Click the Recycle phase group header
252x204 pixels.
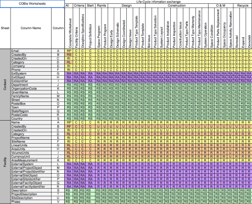[243, 5]
